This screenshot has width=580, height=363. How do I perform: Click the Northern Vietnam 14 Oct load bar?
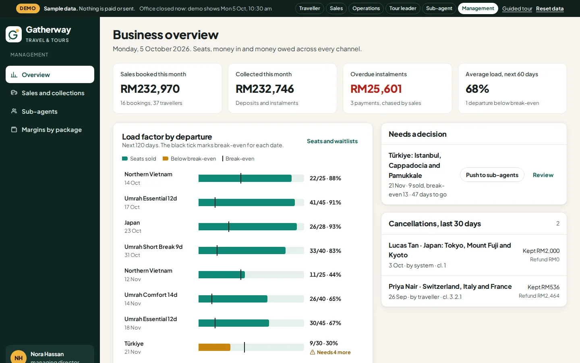point(251,178)
